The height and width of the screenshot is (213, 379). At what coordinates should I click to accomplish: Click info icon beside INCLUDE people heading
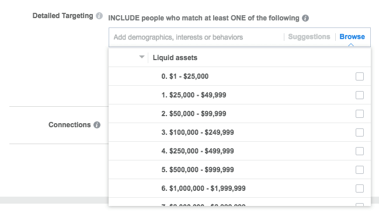(x=305, y=18)
